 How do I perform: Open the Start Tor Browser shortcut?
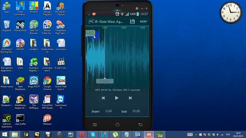(x=34, y=27)
